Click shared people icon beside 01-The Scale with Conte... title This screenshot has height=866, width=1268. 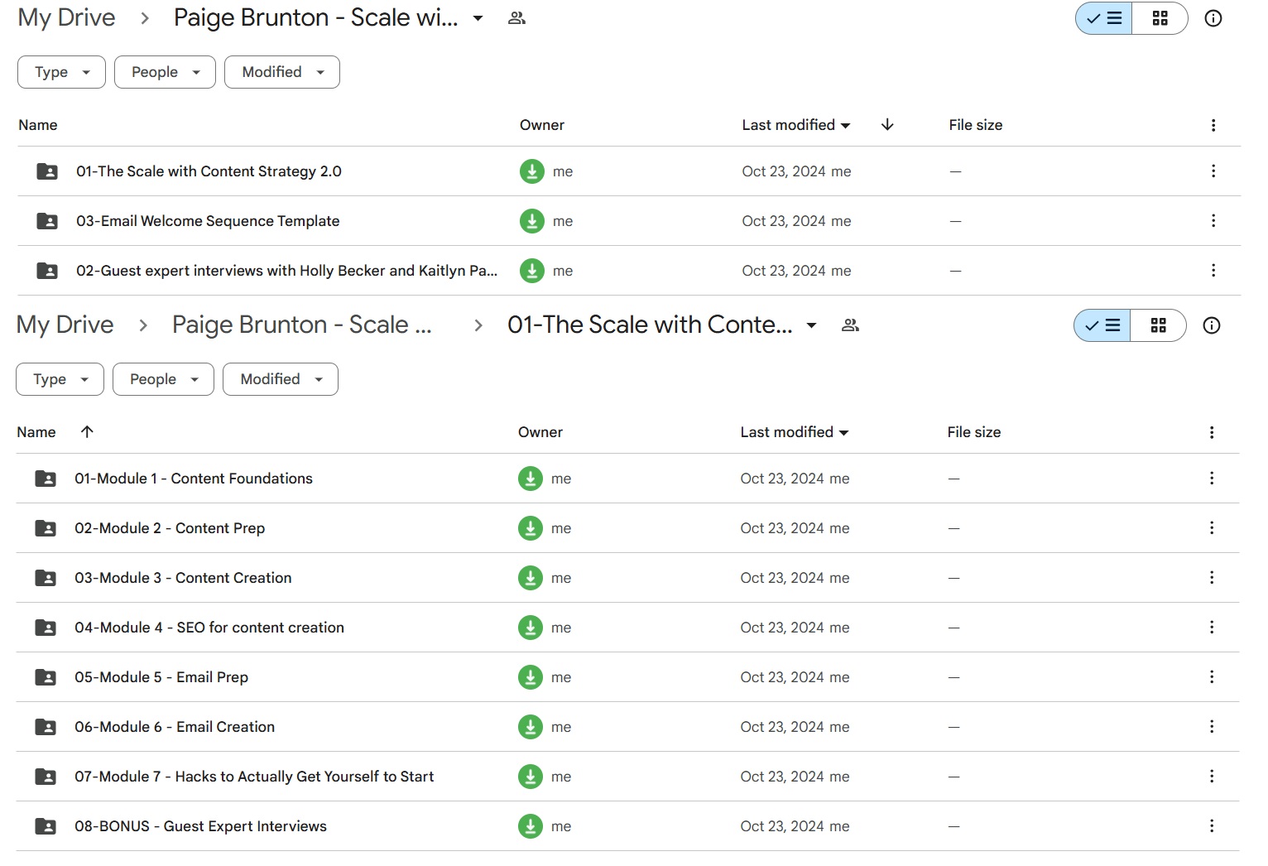point(850,325)
